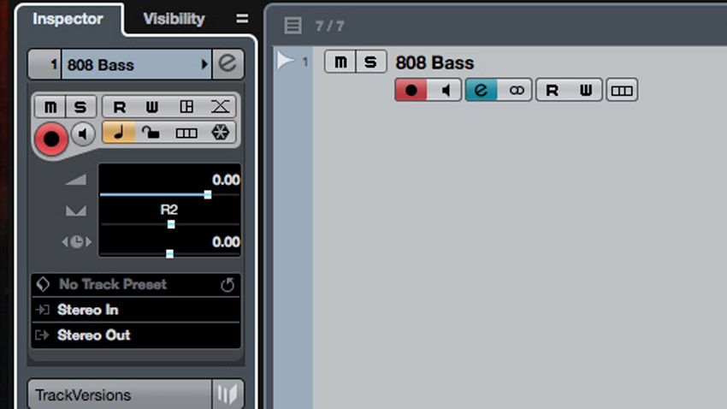Screen dimensions: 727x409
Task: Click the track list lanes icon
Action: 622,90
